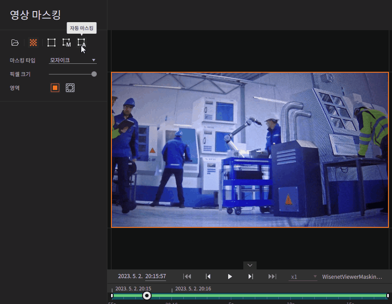
Task: Click the timeline start handle
Action: 112,296
